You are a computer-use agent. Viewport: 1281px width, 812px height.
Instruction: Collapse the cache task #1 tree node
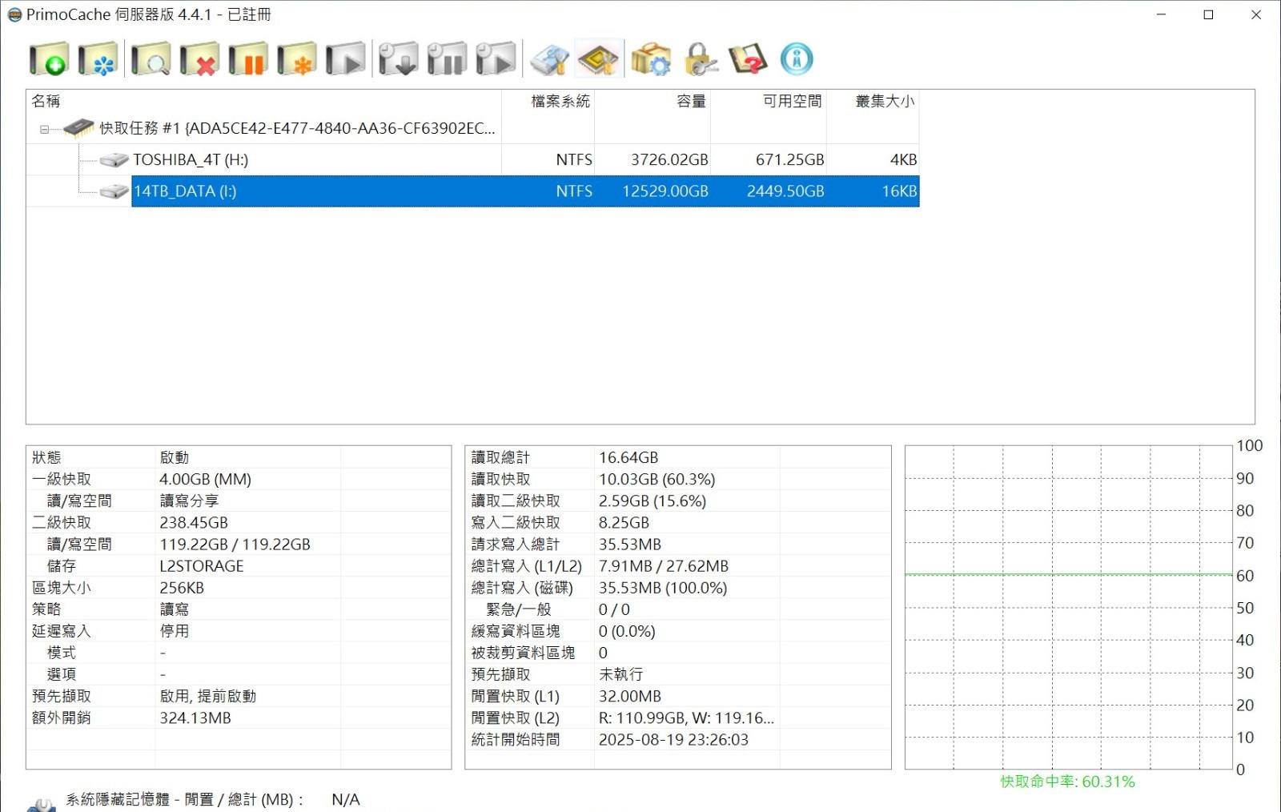click(45, 129)
